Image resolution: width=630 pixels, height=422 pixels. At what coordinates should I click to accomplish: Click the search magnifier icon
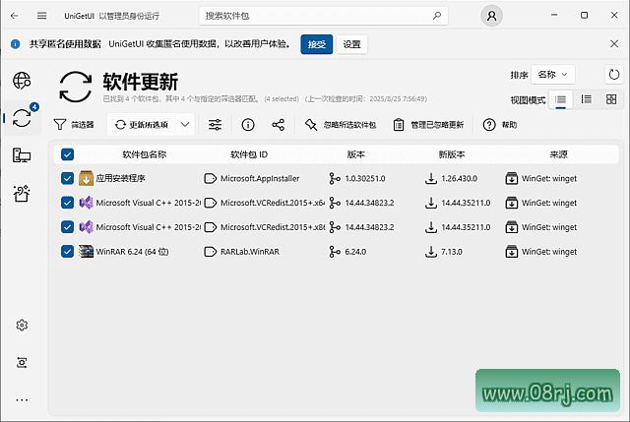(x=437, y=16)
